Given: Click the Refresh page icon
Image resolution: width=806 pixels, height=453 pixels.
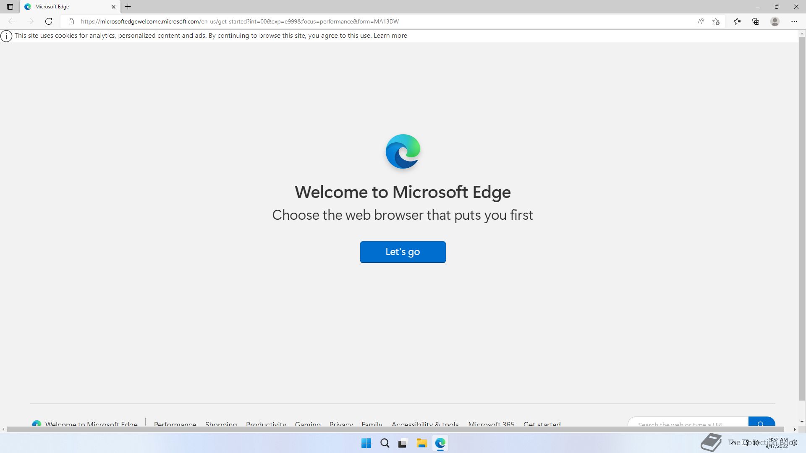Looking at the screenshot, I should coord(49,21).
